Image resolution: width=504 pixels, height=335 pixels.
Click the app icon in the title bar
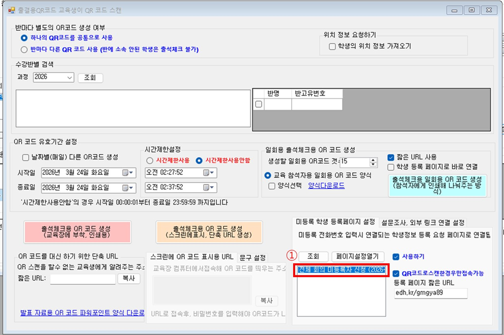(12, 10)
